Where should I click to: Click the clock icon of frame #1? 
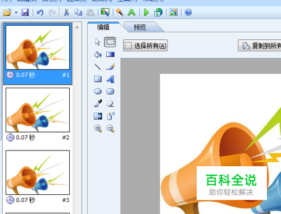(x=10, y=75)
